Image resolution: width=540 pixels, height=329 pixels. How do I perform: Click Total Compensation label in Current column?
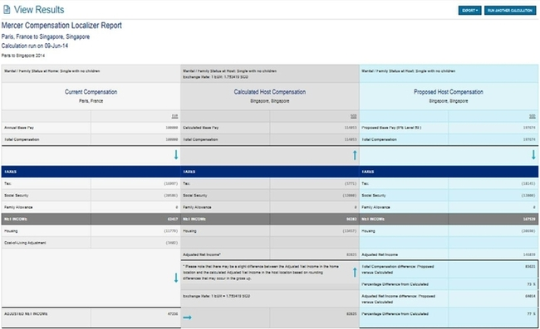(22, 139)
